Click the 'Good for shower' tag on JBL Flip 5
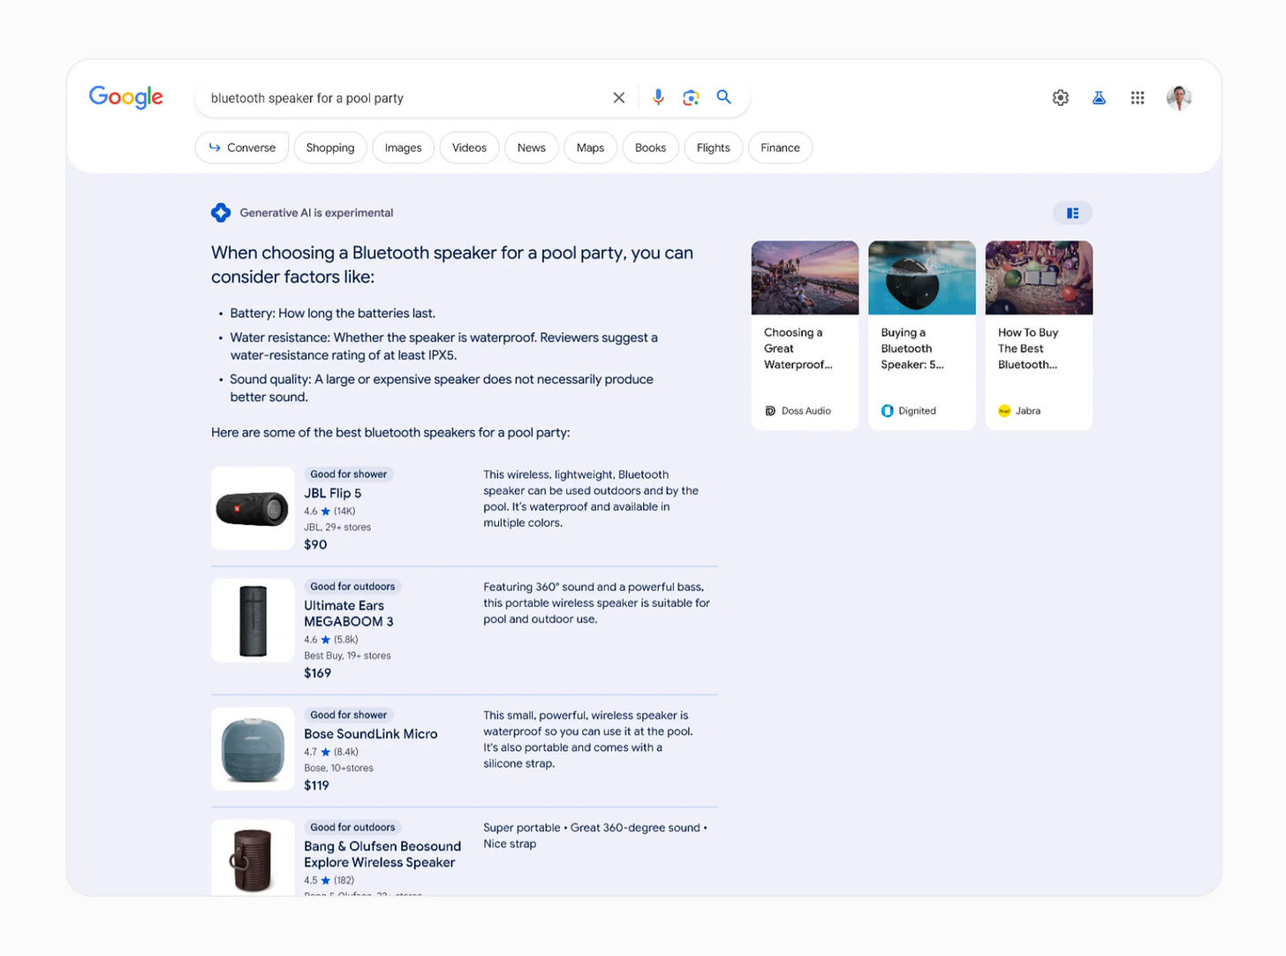The height and width of the screenshot is (956, 1286). pos(348,474)
